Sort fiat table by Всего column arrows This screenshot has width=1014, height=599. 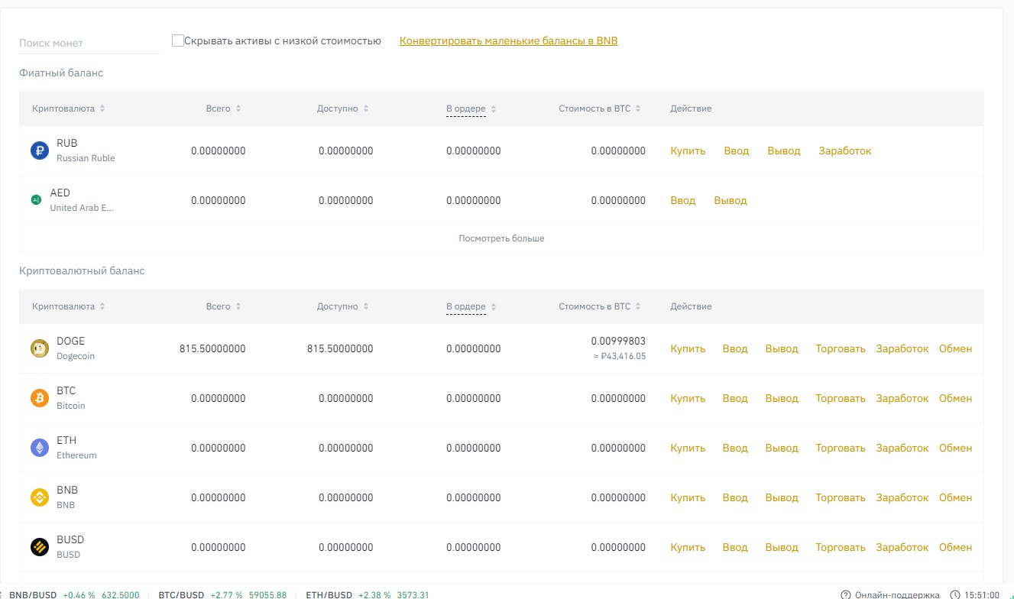point(238,108)
